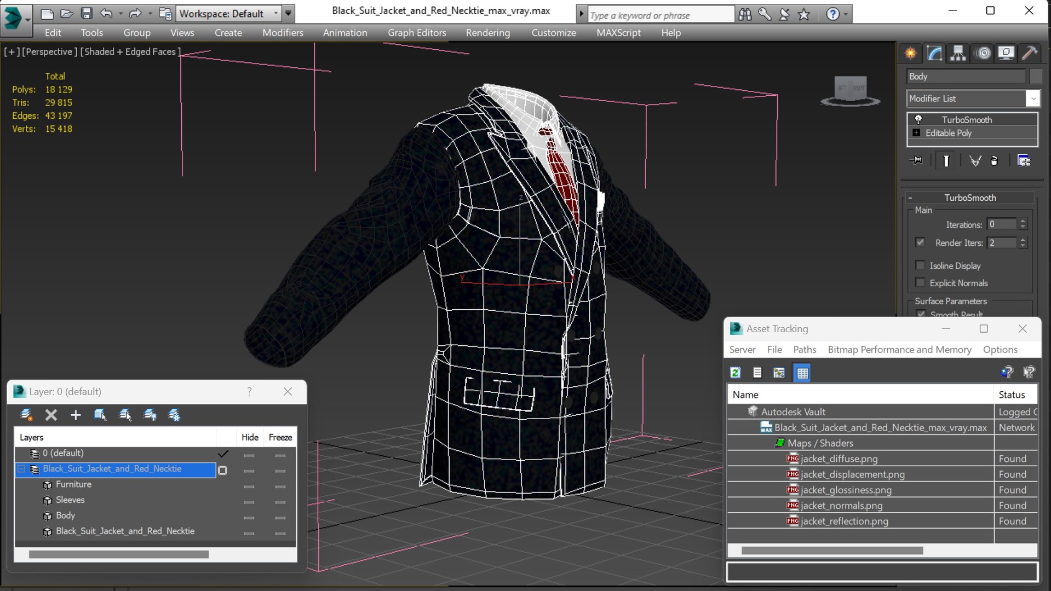Open the Hierarchy command panel
The width and height of the screenshot is (1051, 591).
(x=958, y=53)
